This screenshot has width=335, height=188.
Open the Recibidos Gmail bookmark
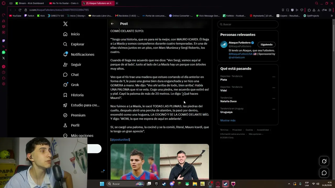click(x=127, y=16)
